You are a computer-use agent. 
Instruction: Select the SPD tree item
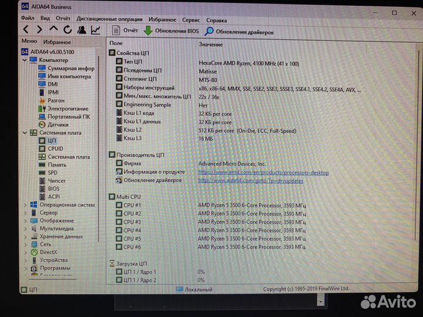pyautogui.click(x=48, y=173)
